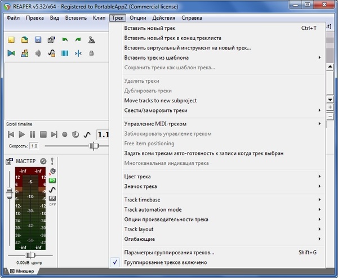
Task: Click the master I/O routing button
Action: (x=52, y=180)
